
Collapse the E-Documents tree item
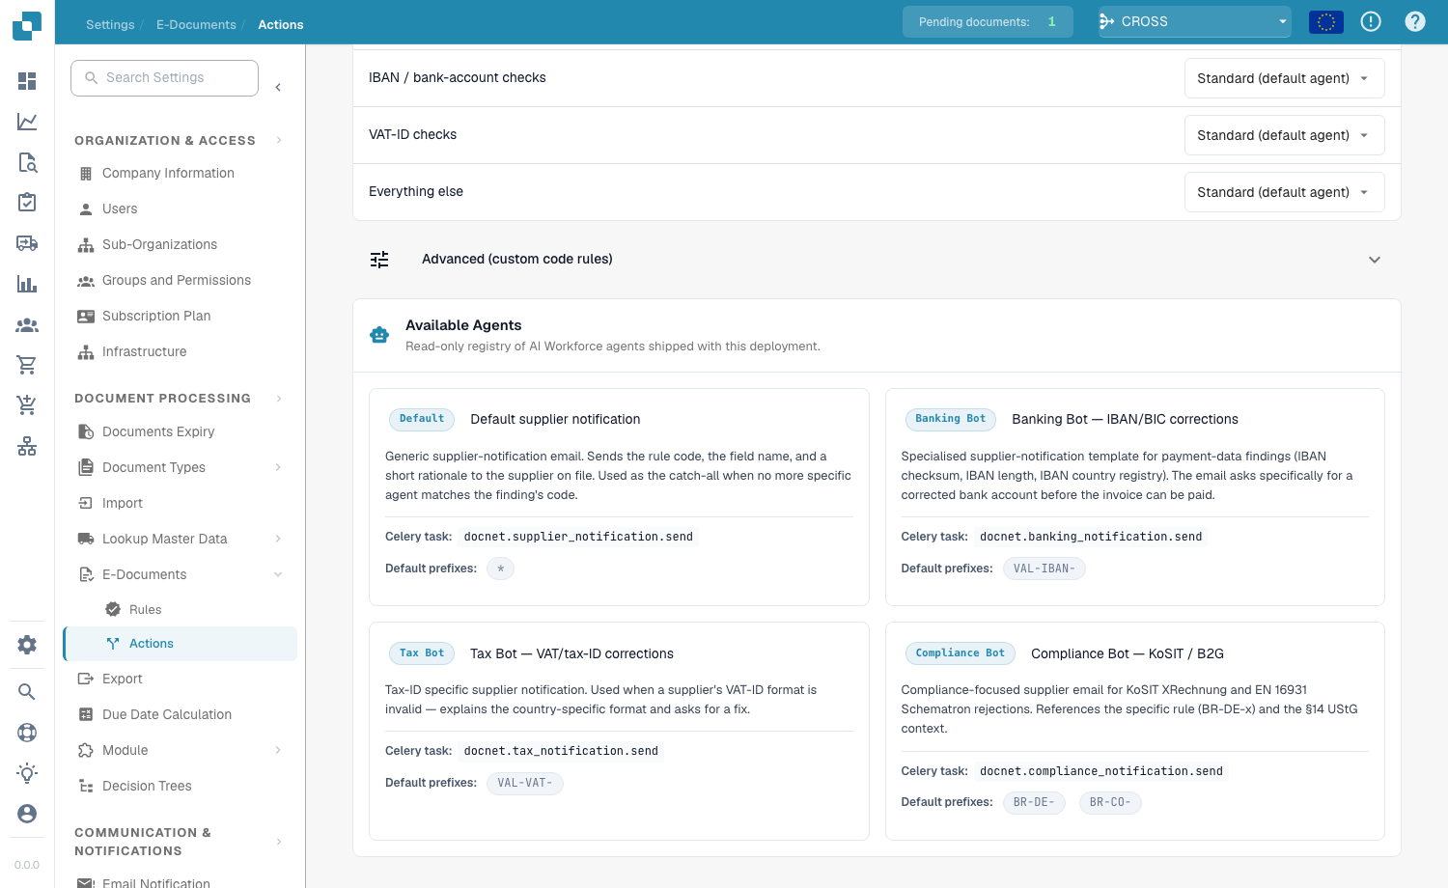278,574
